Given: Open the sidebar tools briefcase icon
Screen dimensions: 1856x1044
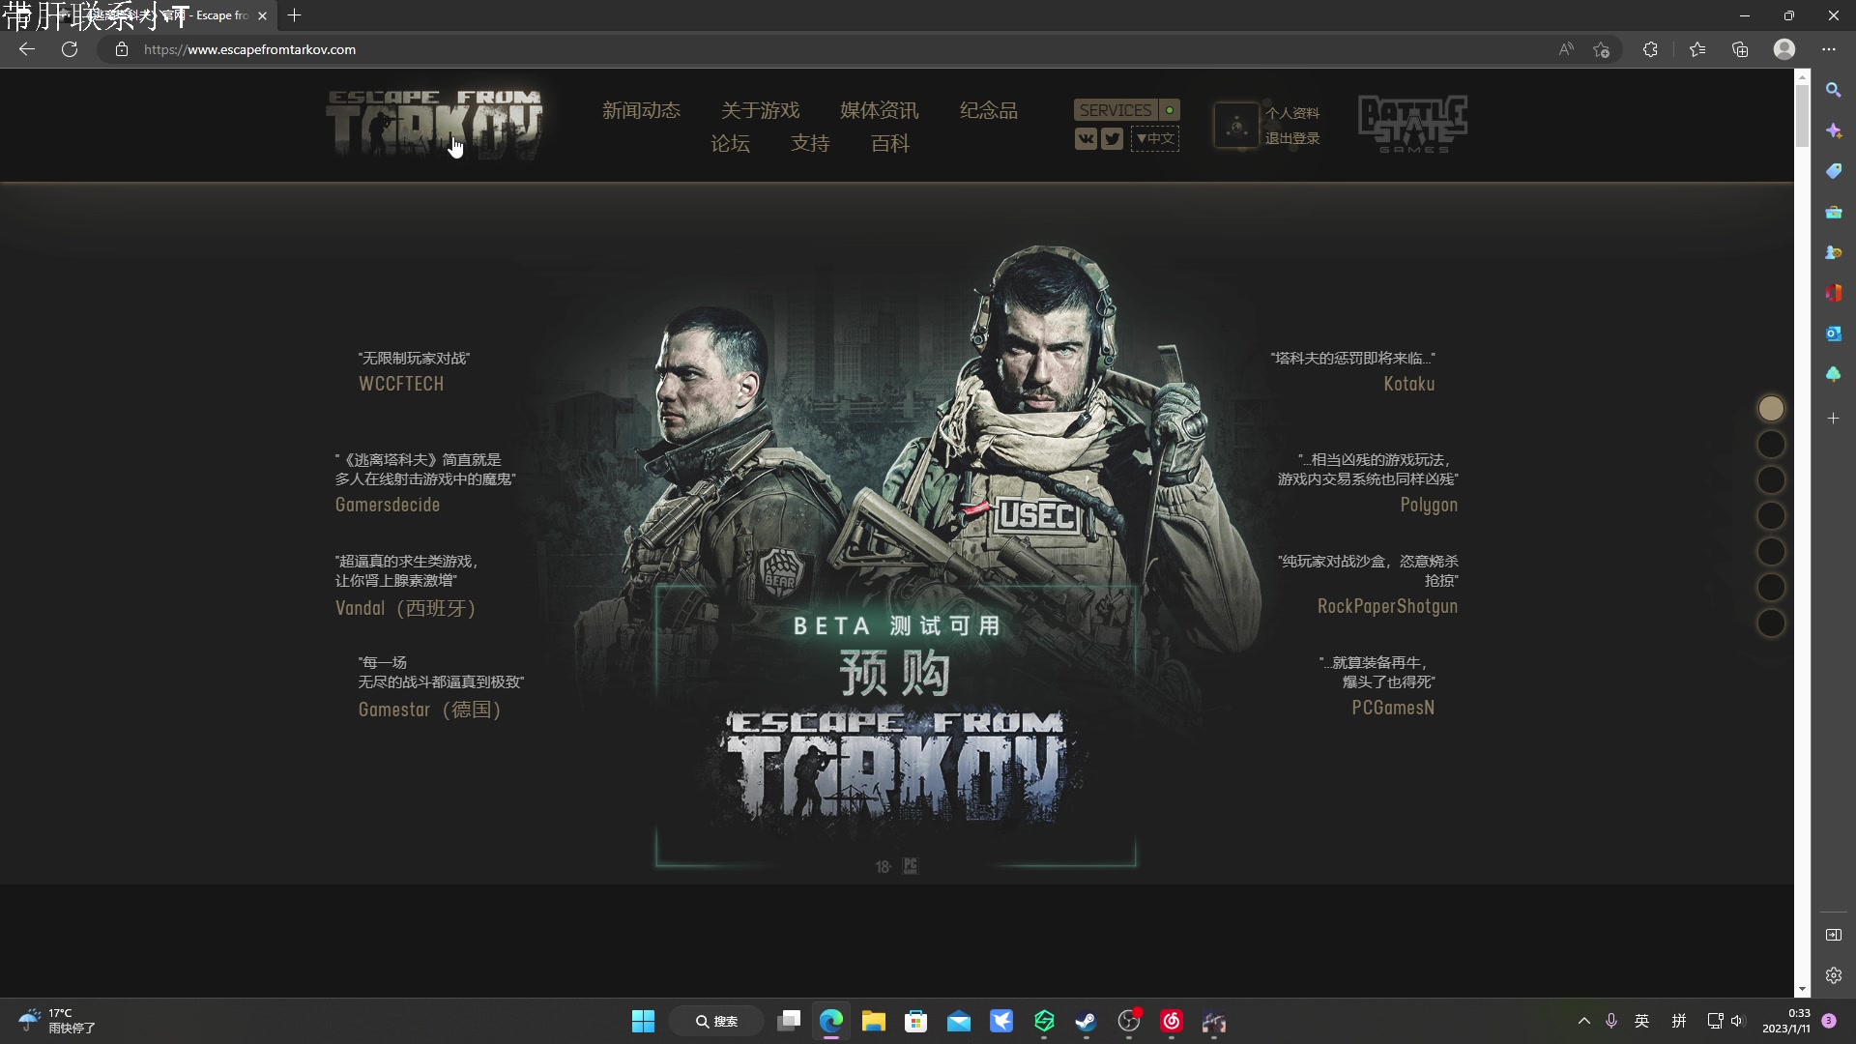Looking at the screenshot, I should point(1834,212).
